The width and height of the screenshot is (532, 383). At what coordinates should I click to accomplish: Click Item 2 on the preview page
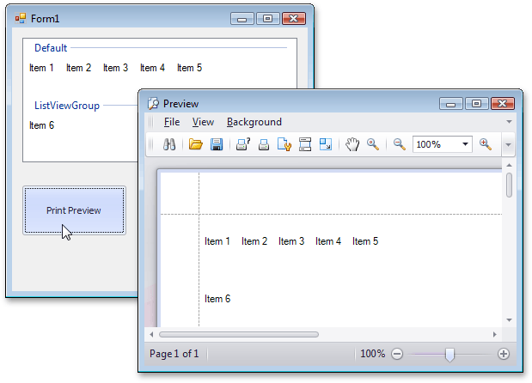click(254, 241)
